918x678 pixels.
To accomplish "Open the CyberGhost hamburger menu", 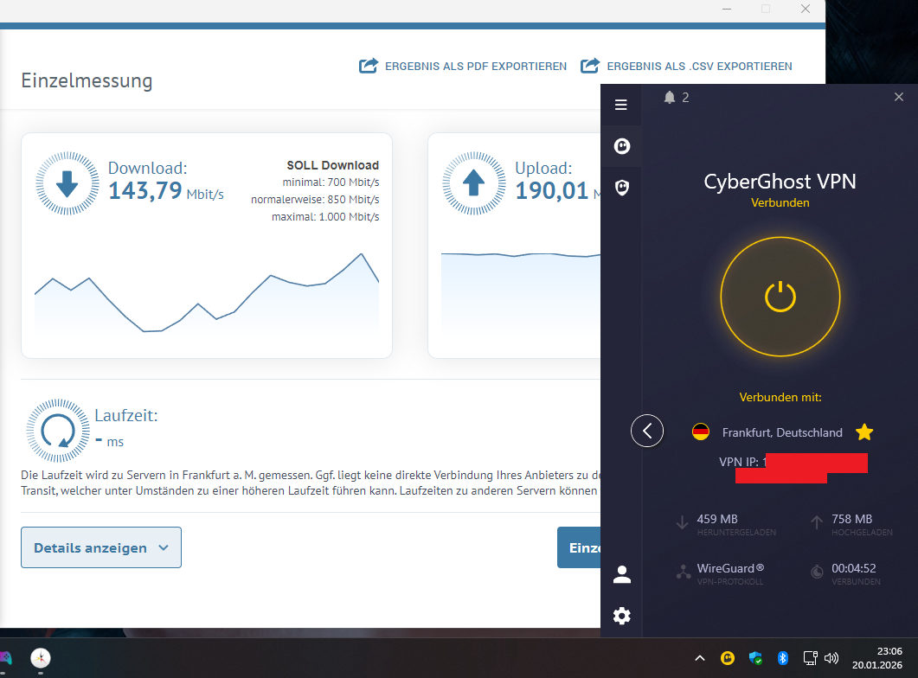I will [x=621, y=105].
